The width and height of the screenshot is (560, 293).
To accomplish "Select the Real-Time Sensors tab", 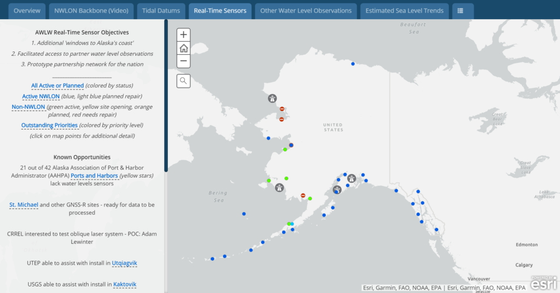I will (220, 11).
